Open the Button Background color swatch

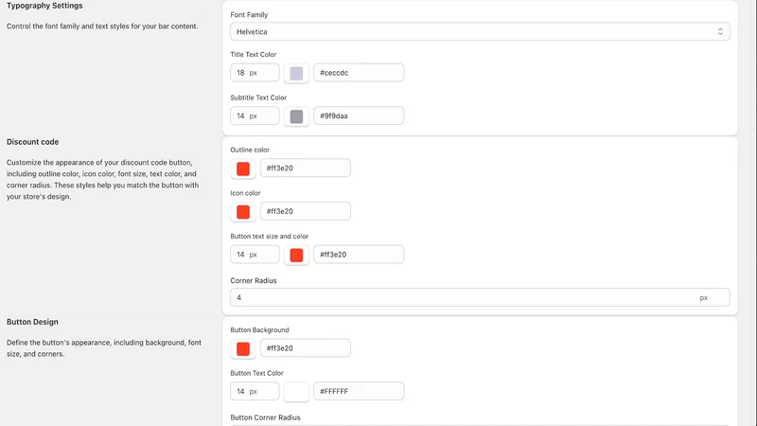243,348
